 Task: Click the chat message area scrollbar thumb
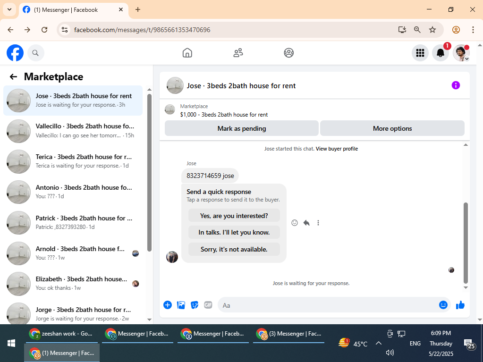point(466,243)
